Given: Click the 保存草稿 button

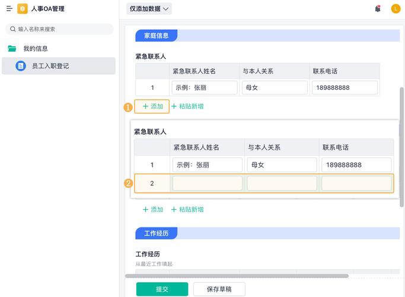Looking at the screenshot, I should click(219, 289).
